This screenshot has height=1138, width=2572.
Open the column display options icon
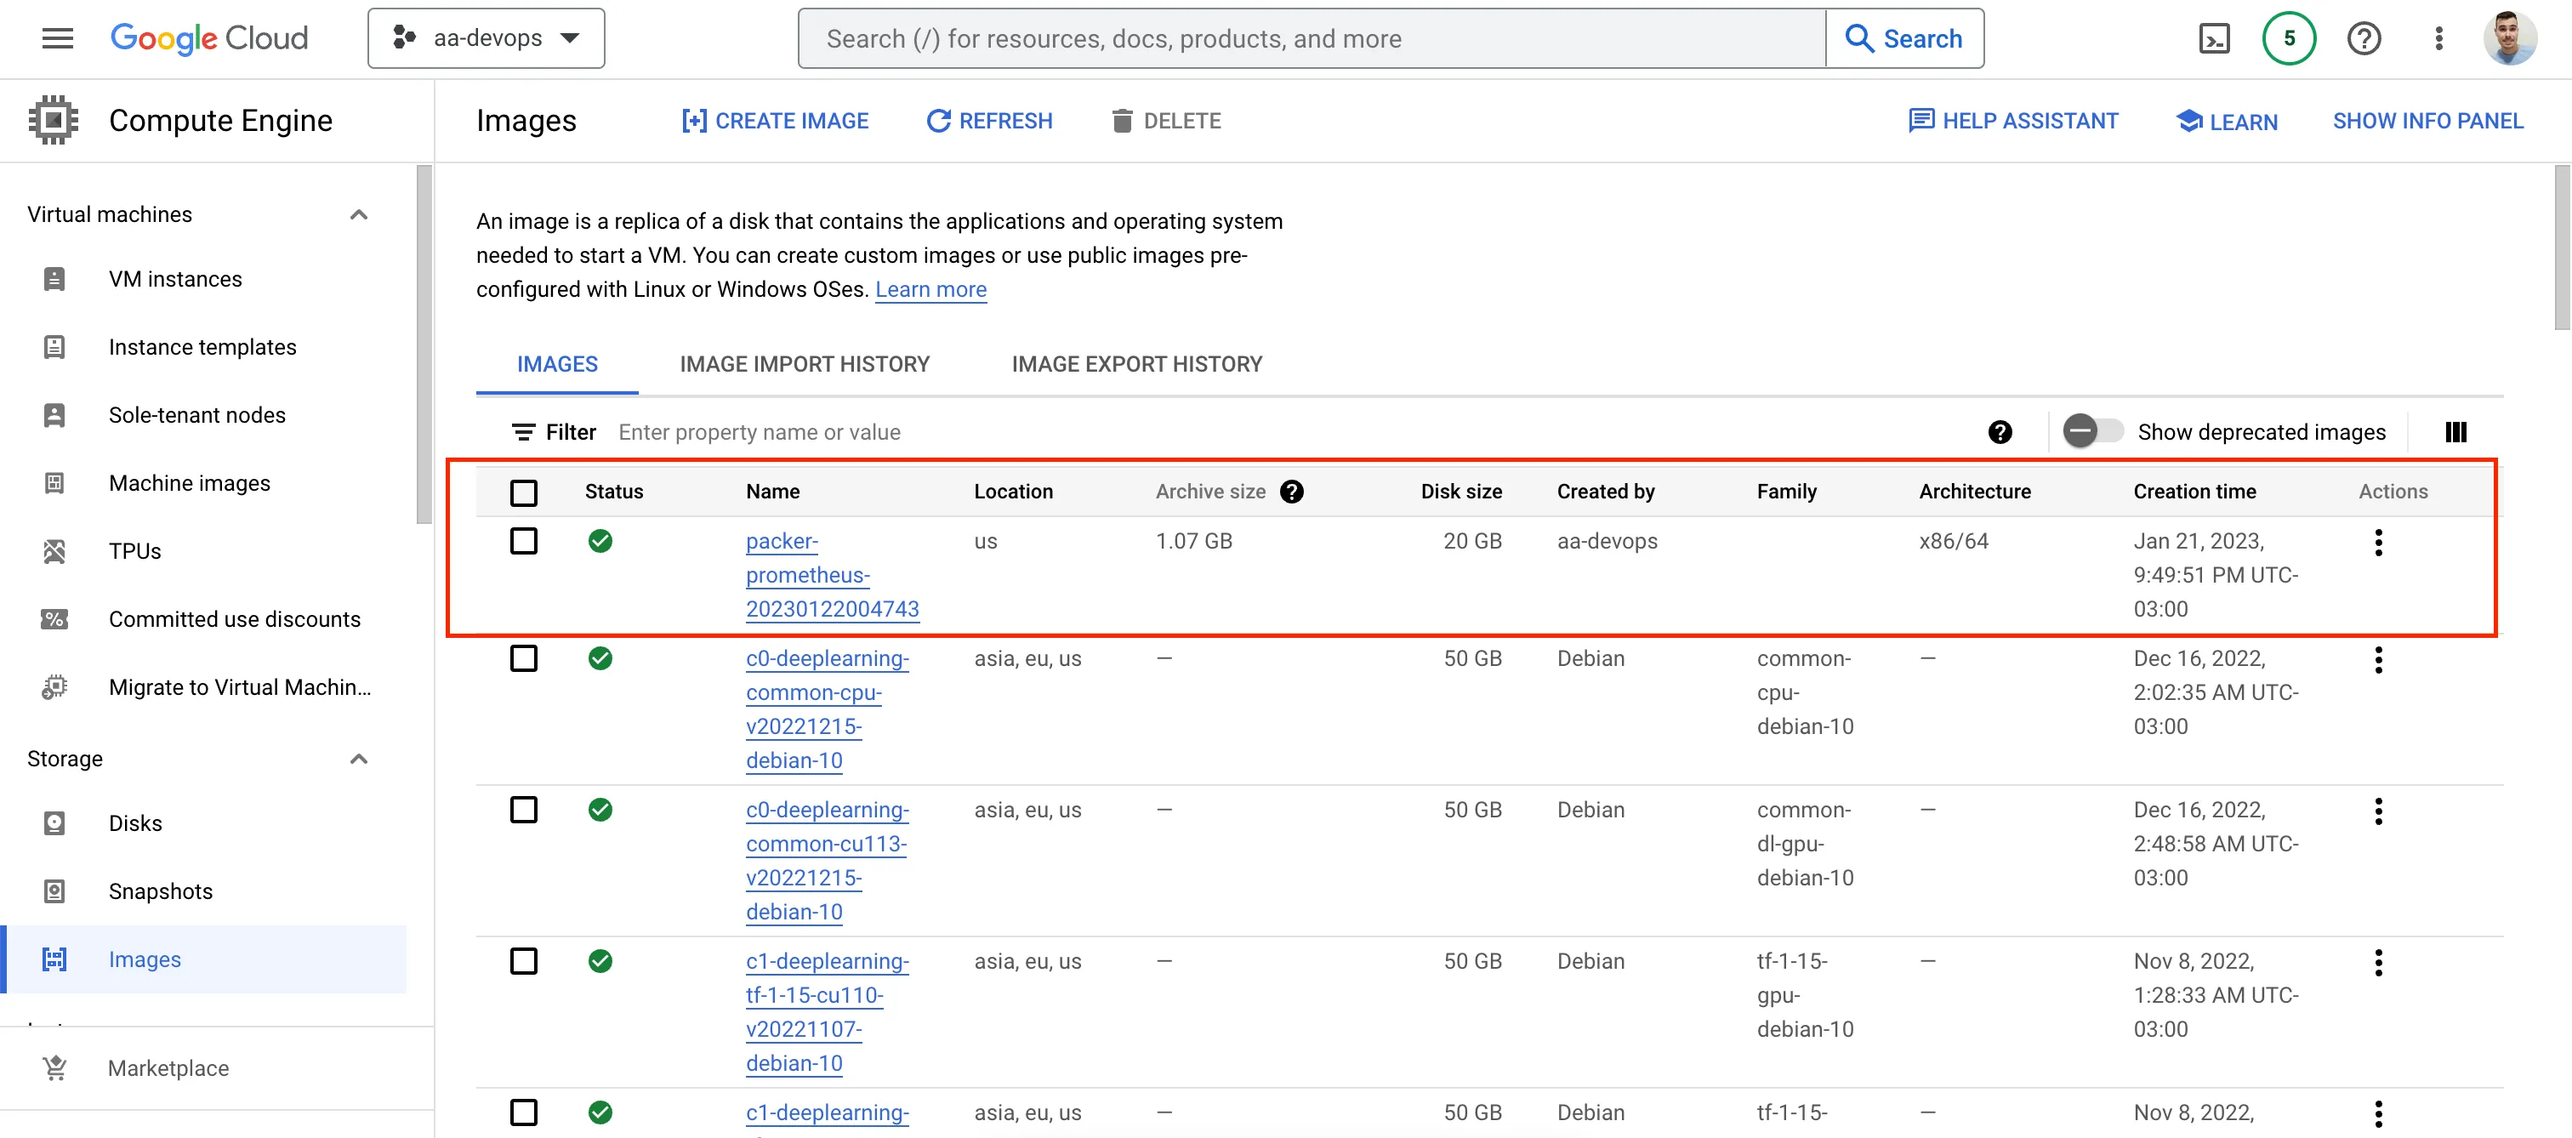[2455, 432]
